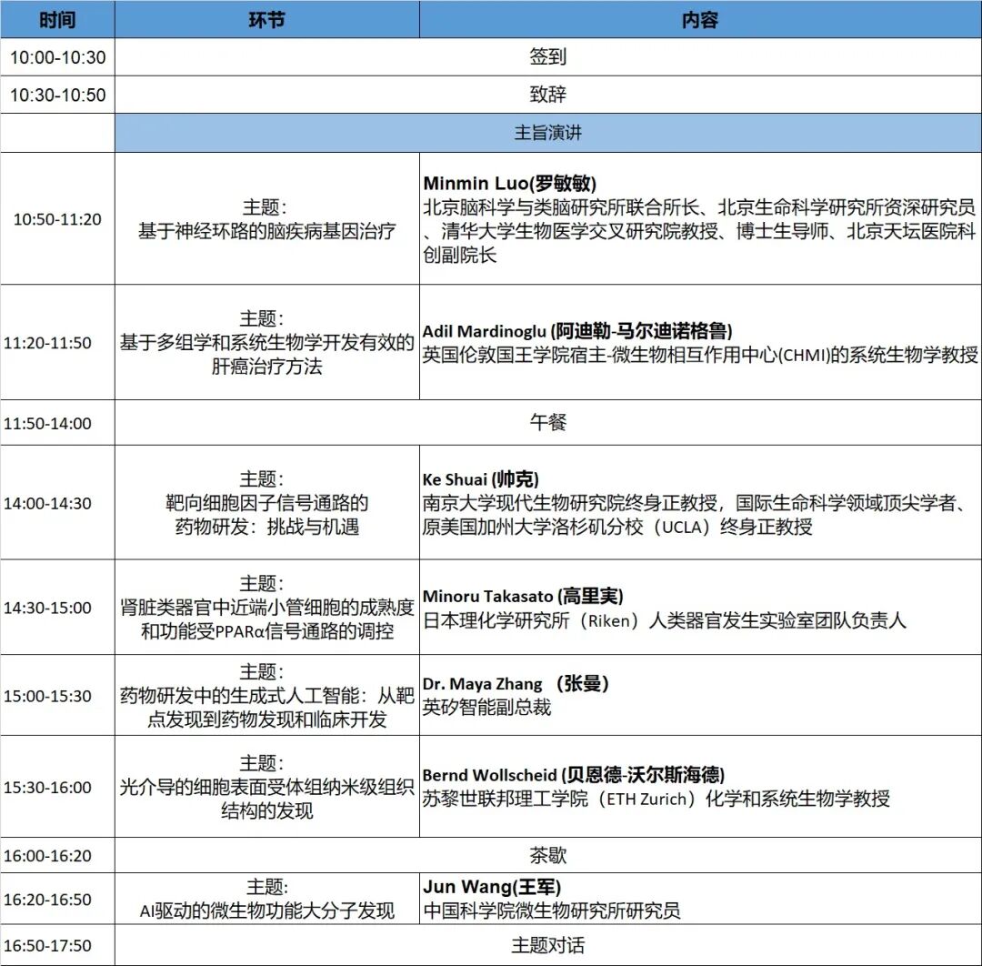Click topic line 点发现到药物发现和临床开发

tap(266, 719)
